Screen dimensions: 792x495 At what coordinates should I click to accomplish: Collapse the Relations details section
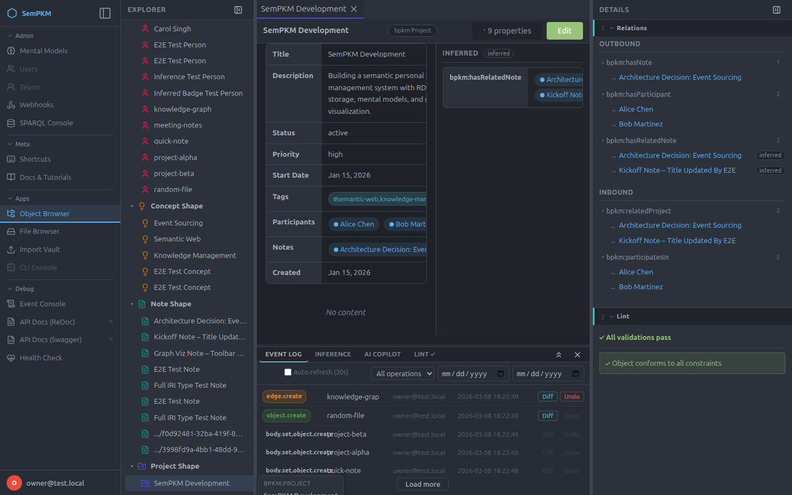pos(612,28)
